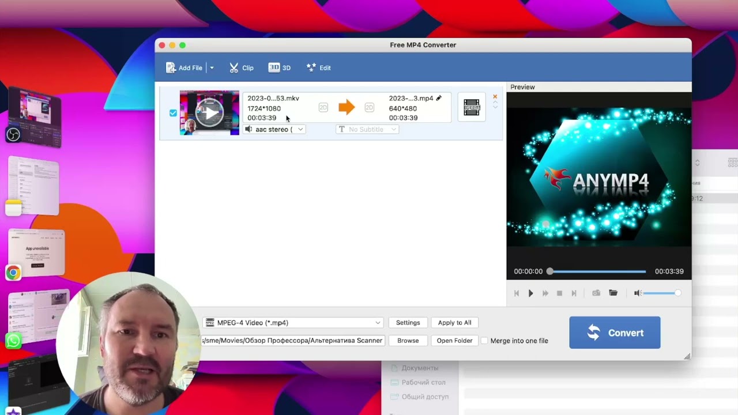Remove the file with the orange X
Image resolution: width=738 pixels, height=415 pixels.
coord(495,97)
